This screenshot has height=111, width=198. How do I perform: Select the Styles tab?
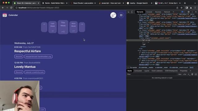129,71
